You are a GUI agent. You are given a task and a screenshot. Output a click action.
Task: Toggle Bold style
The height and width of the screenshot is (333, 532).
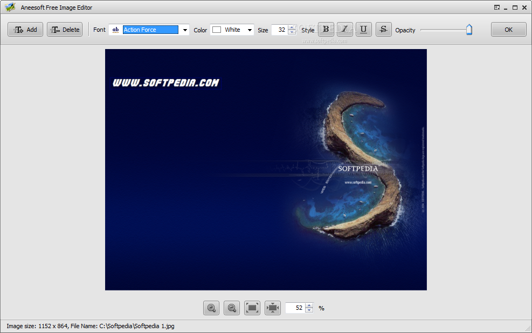326,29
